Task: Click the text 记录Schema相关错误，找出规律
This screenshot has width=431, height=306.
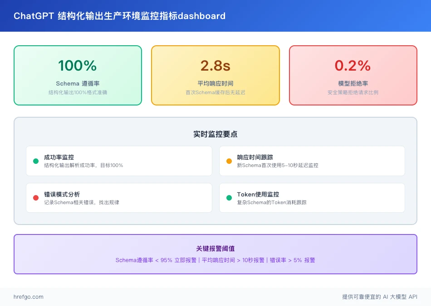Action: pyautogui.click(x=82, y=202)
